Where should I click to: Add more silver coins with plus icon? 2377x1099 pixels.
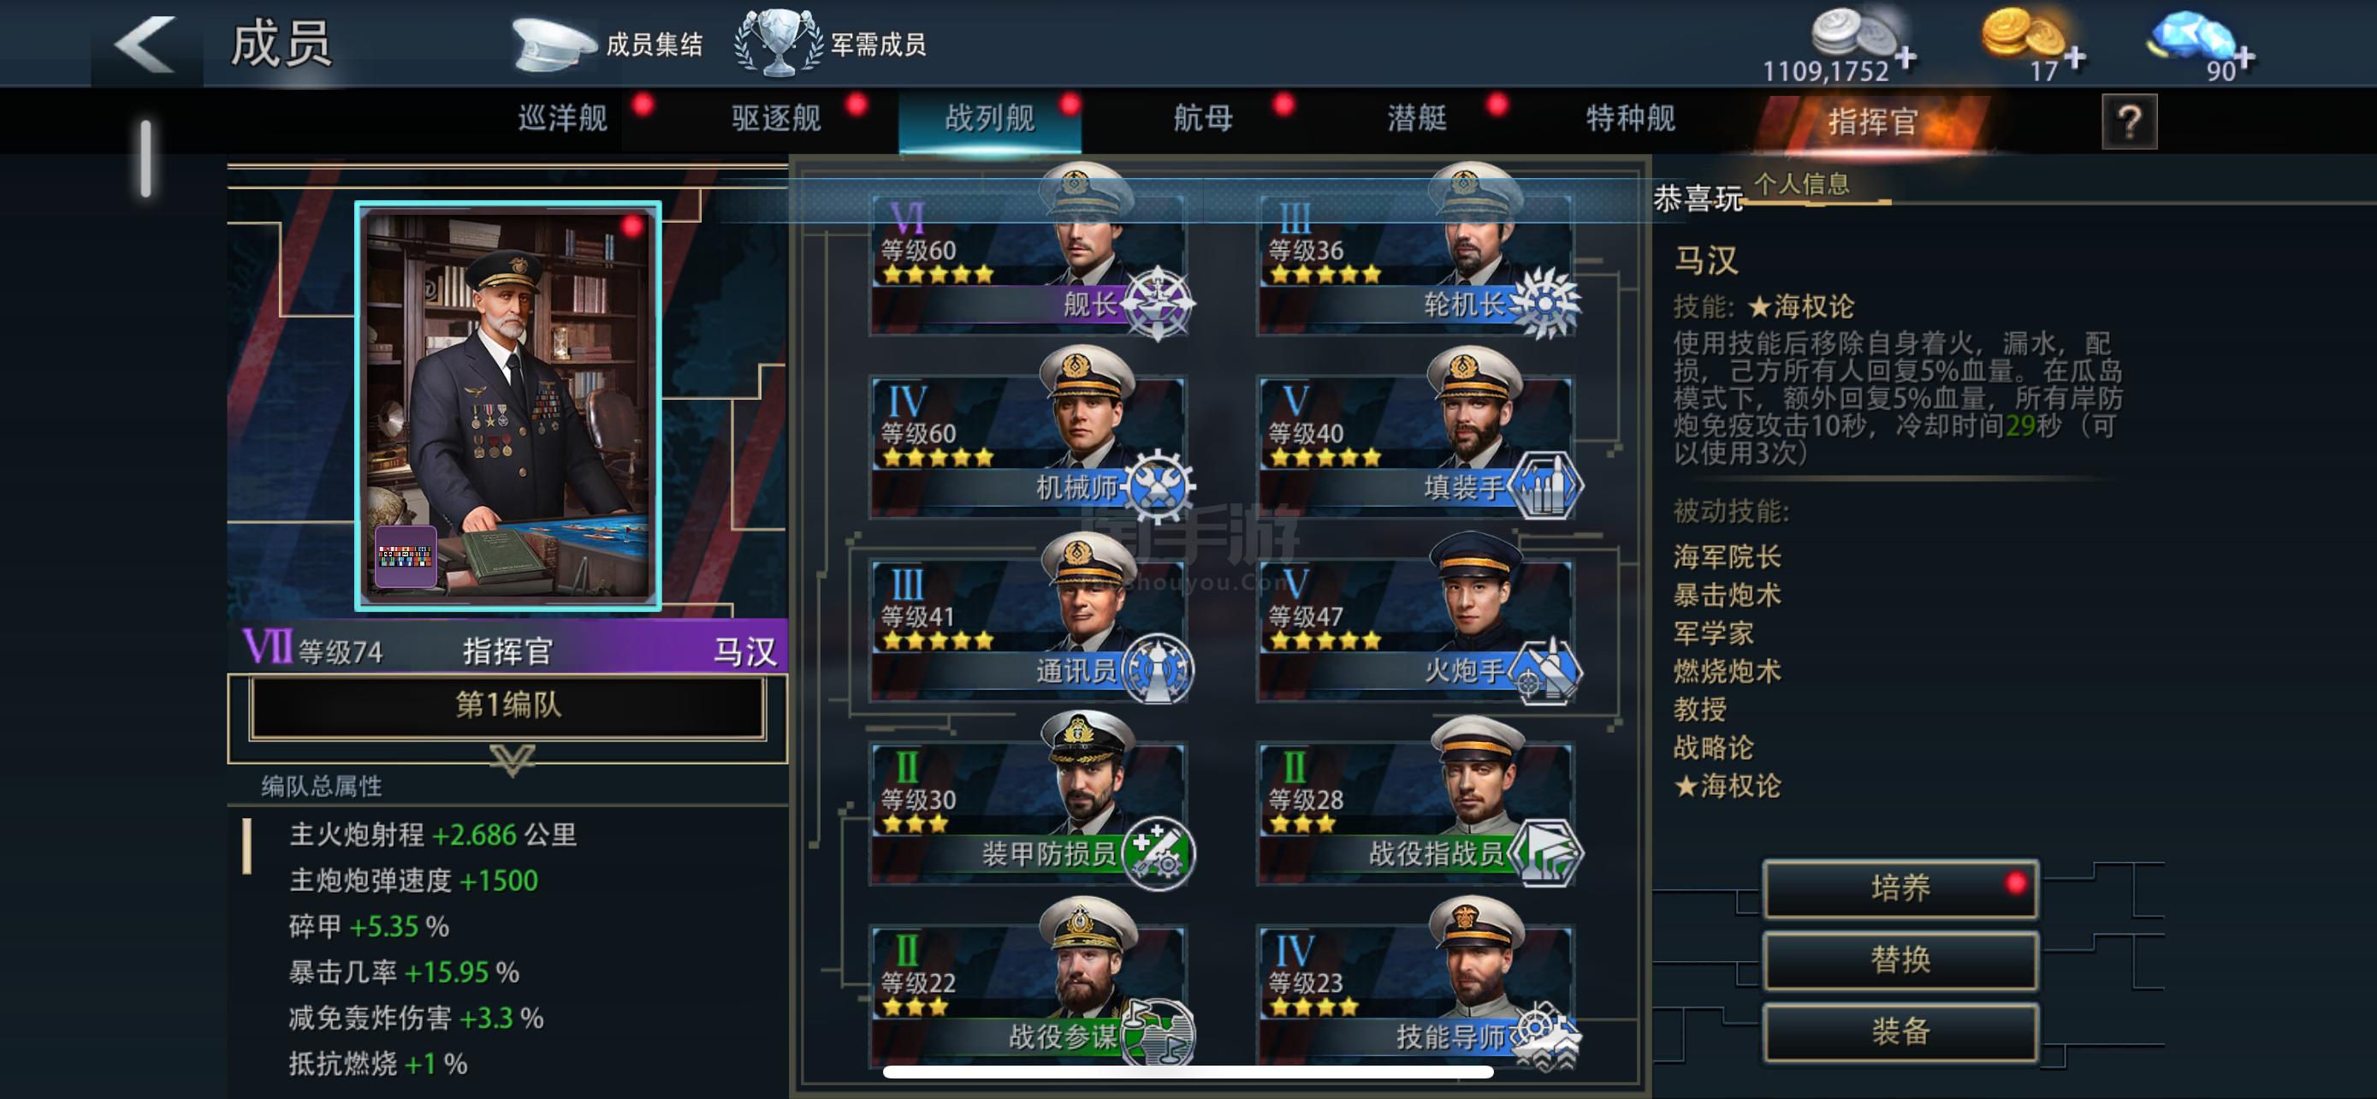pyautogui.click(x=1906, y=57)
